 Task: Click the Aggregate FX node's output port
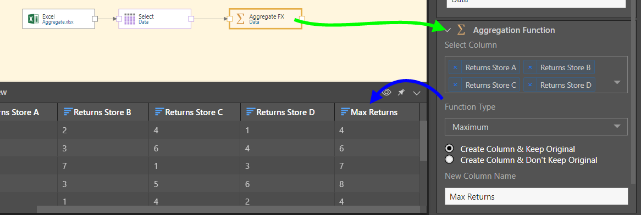(x=302, y=19)
